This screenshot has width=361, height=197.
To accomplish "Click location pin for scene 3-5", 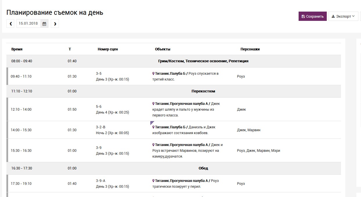I will pos(154,74).
